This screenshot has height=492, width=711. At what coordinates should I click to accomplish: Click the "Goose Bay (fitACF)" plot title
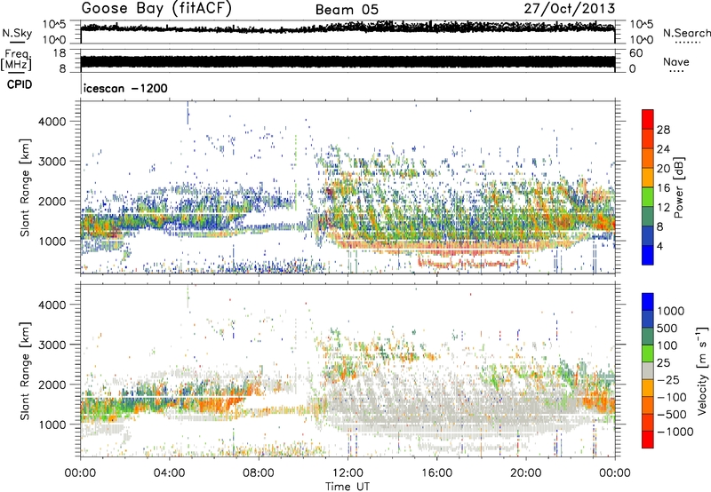[x=156, y=8]
